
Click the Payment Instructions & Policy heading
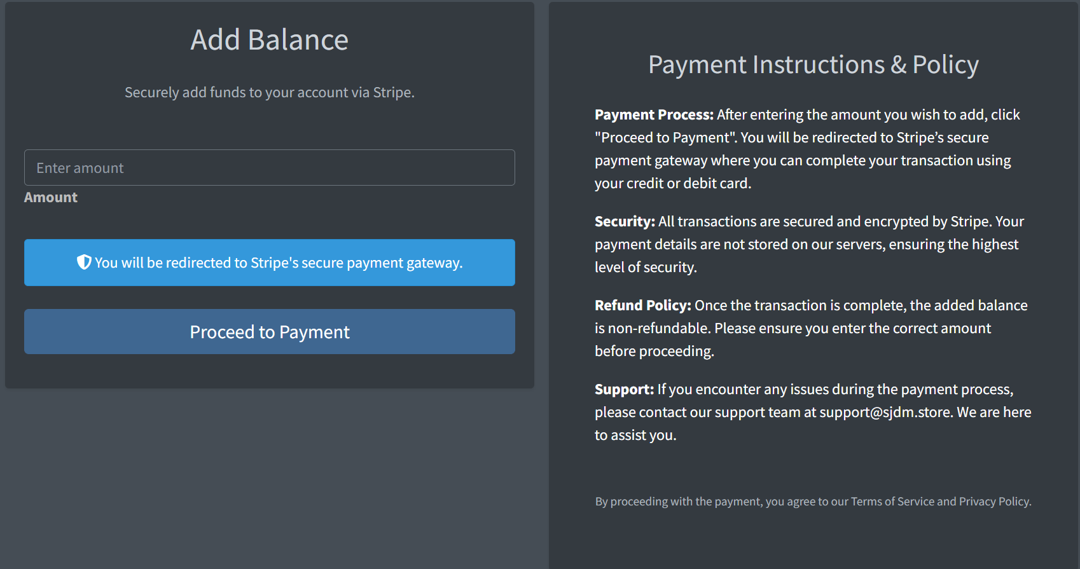(813, 65)
